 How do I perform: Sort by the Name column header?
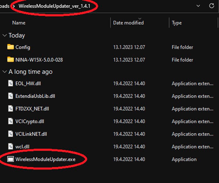19,23
